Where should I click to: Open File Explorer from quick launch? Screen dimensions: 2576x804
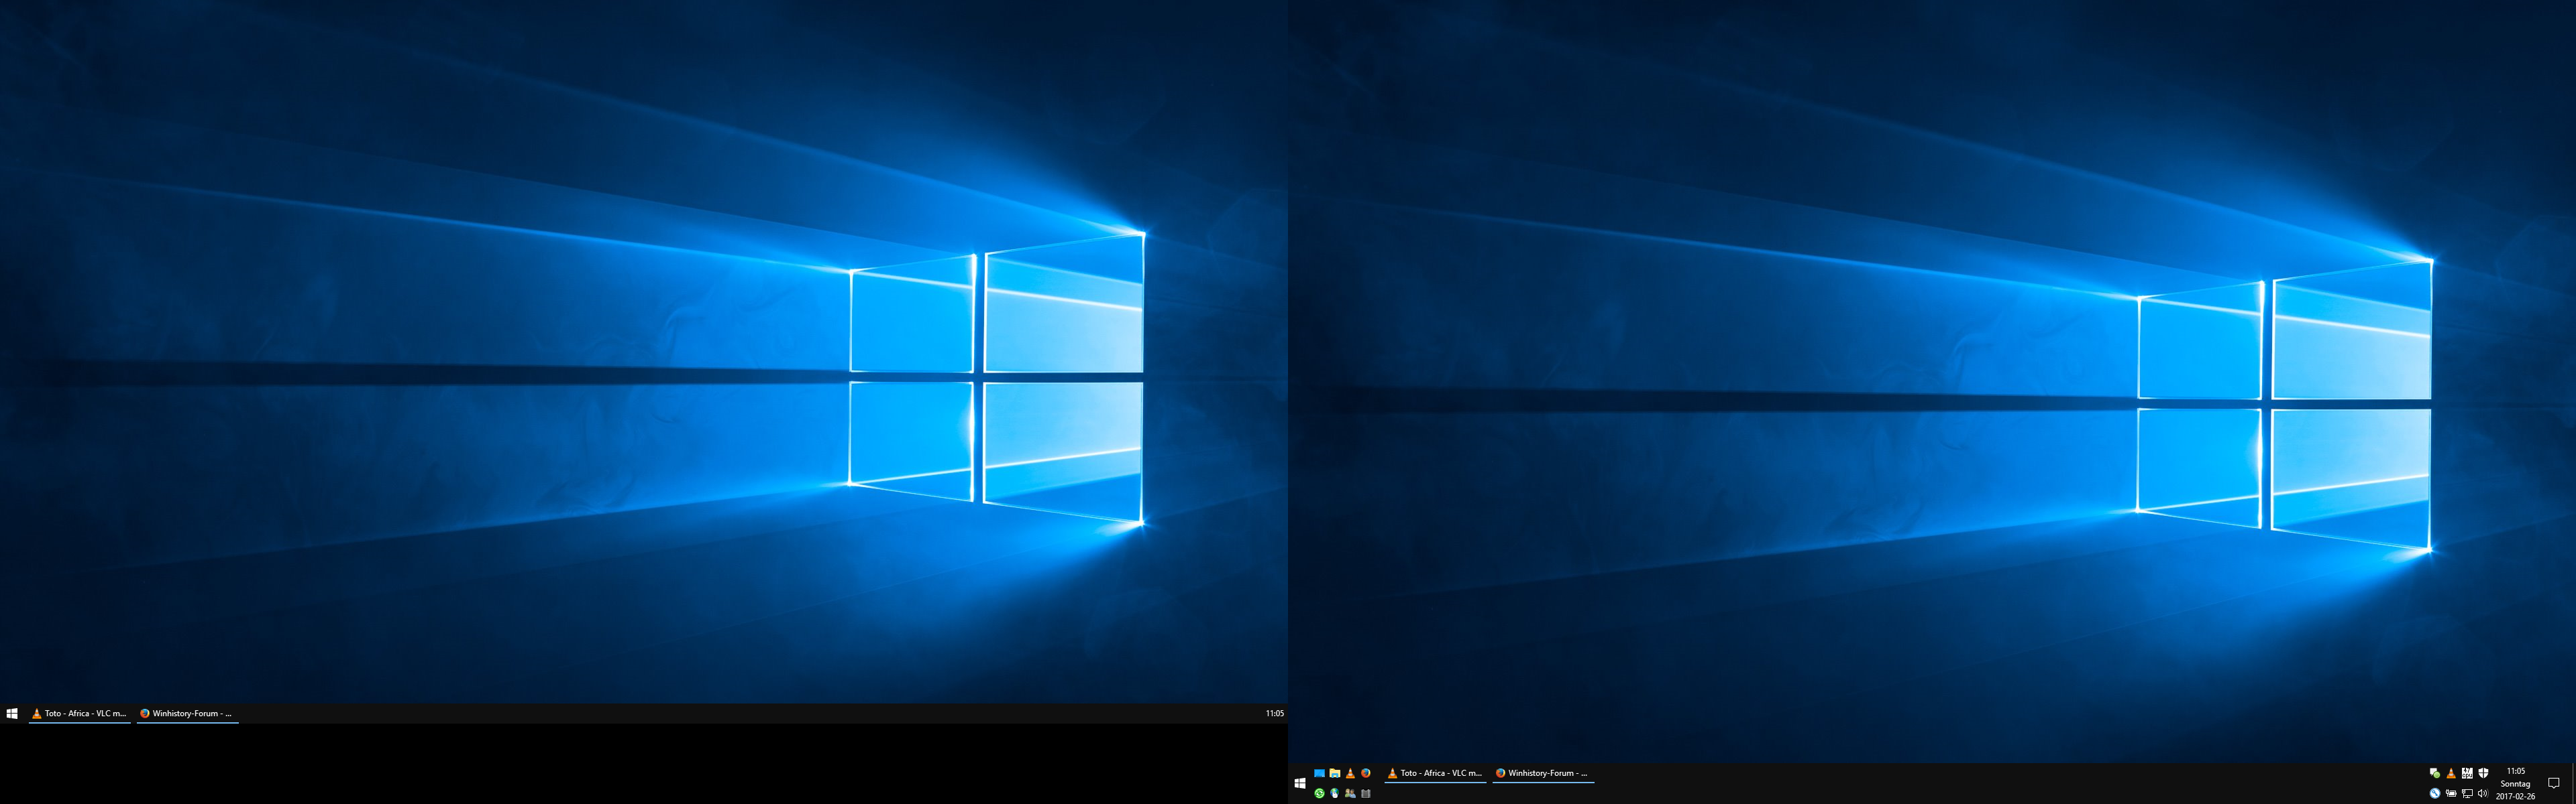point(1335,773)
